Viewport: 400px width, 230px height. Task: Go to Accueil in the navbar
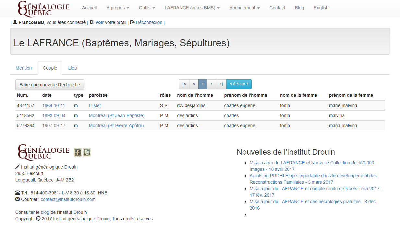click(x=89, y=8)
